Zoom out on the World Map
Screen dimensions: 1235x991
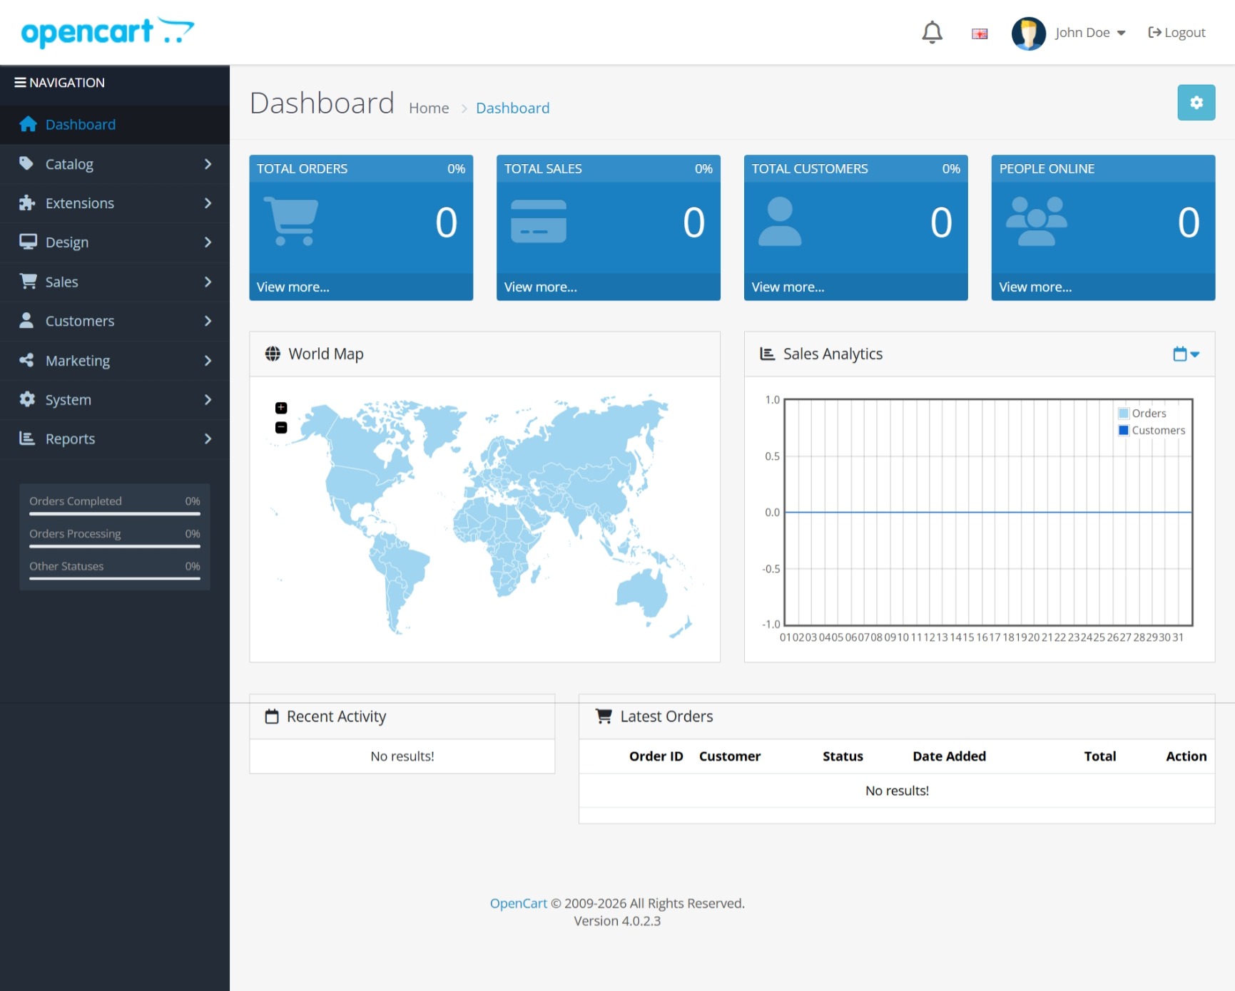[x=281, y=428]
